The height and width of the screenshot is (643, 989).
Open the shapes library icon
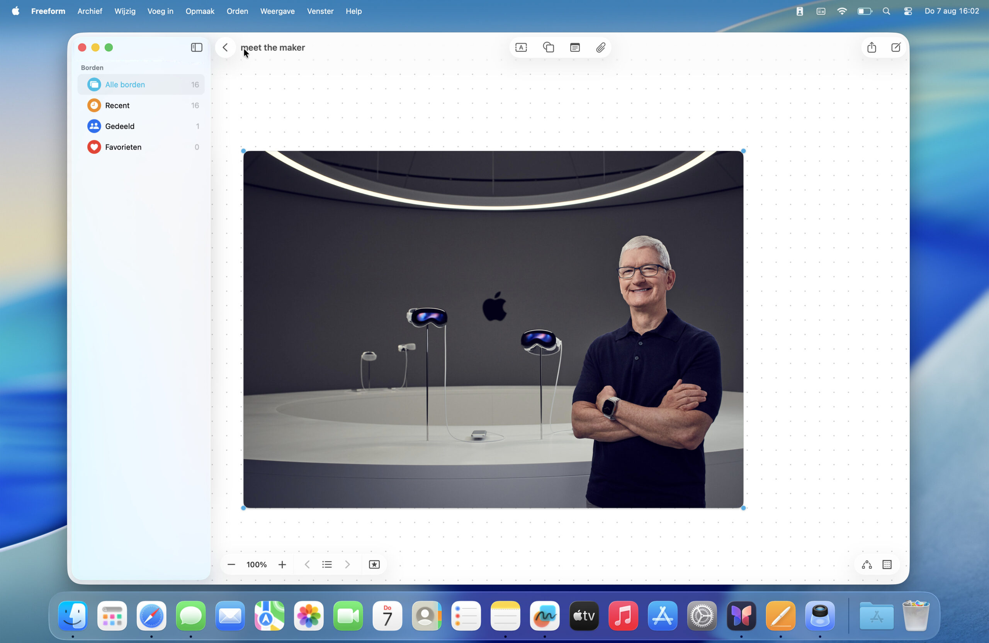tap(548, 48)
